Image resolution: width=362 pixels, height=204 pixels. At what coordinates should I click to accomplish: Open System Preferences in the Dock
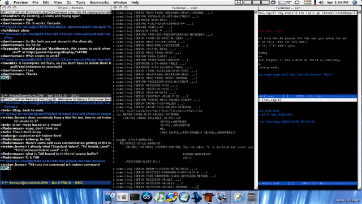coord(122,197)
